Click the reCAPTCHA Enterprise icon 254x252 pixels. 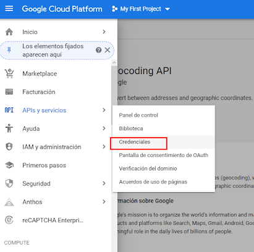[x=9, y=220]
